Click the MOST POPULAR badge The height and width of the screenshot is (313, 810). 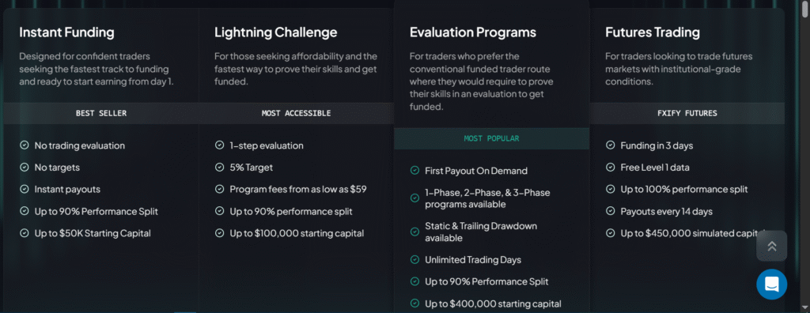click(491, 138)
